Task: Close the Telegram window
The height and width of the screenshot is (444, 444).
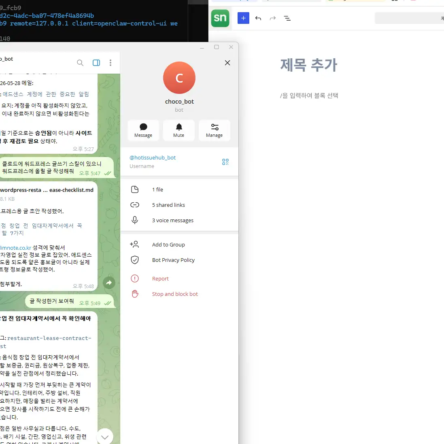Action: [x=231, y=47]
